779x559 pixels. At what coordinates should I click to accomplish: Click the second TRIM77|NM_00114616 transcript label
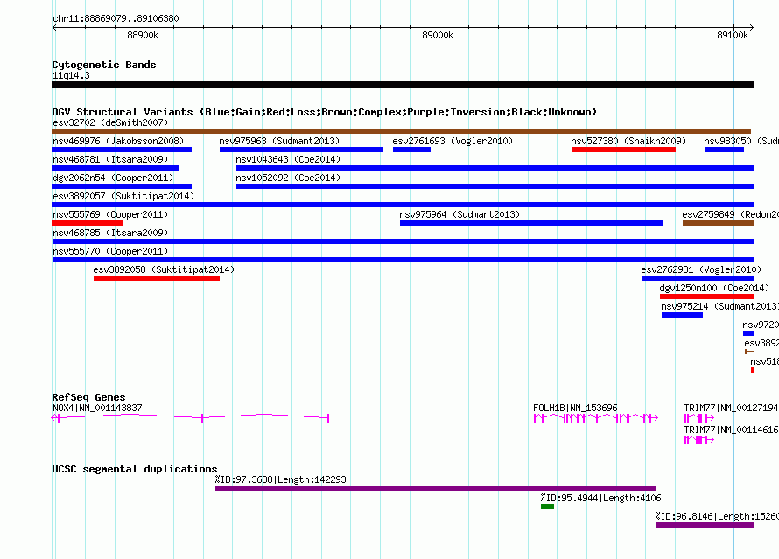(x=732, y=430)
